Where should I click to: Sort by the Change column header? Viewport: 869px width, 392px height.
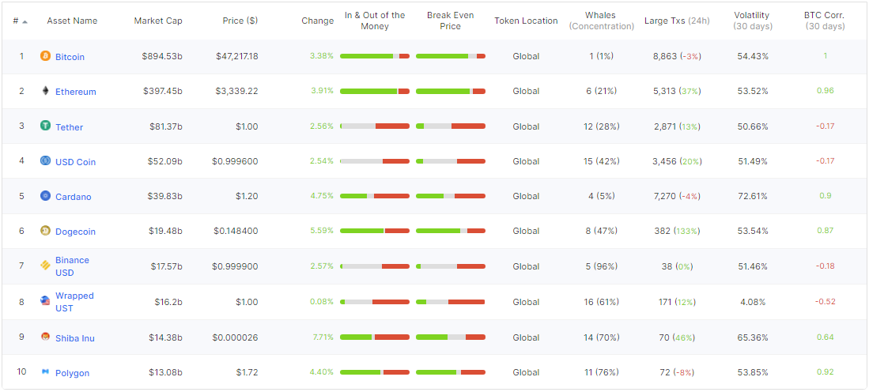(318, 21)
